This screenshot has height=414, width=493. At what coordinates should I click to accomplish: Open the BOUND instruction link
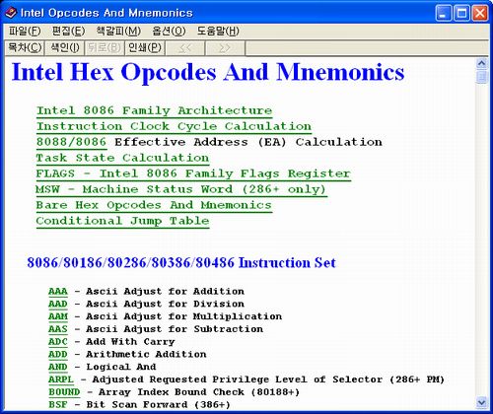point(64,392)
